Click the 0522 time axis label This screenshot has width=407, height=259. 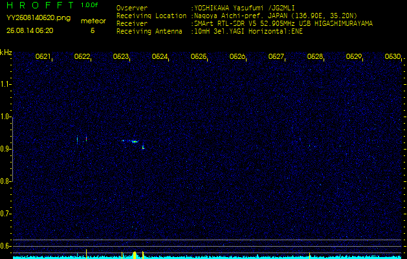pyautogui.click(x=82, y=56)
